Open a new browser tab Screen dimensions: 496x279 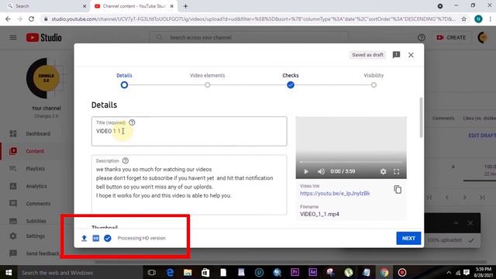tap(185, 6)
